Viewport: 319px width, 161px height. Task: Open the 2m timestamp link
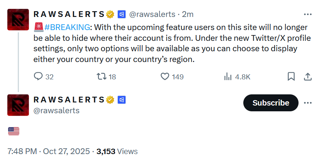[188, 14]
